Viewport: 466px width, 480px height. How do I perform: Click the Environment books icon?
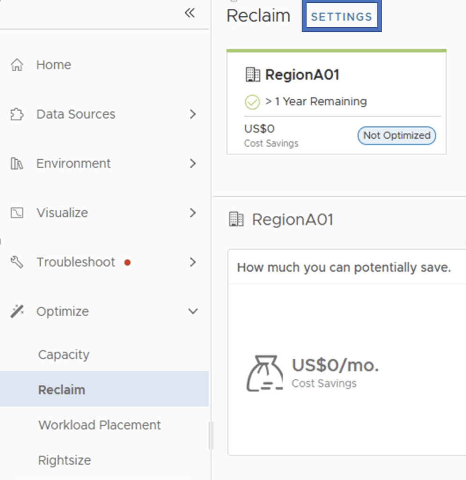tap(17, 164)
